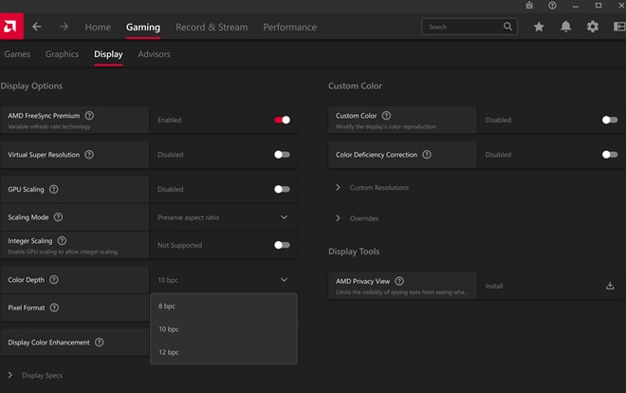Show help for Color Deficiency Correction
Image resolution: width=626 pixels, height=393 pixels.
click(x=427, y=155)
